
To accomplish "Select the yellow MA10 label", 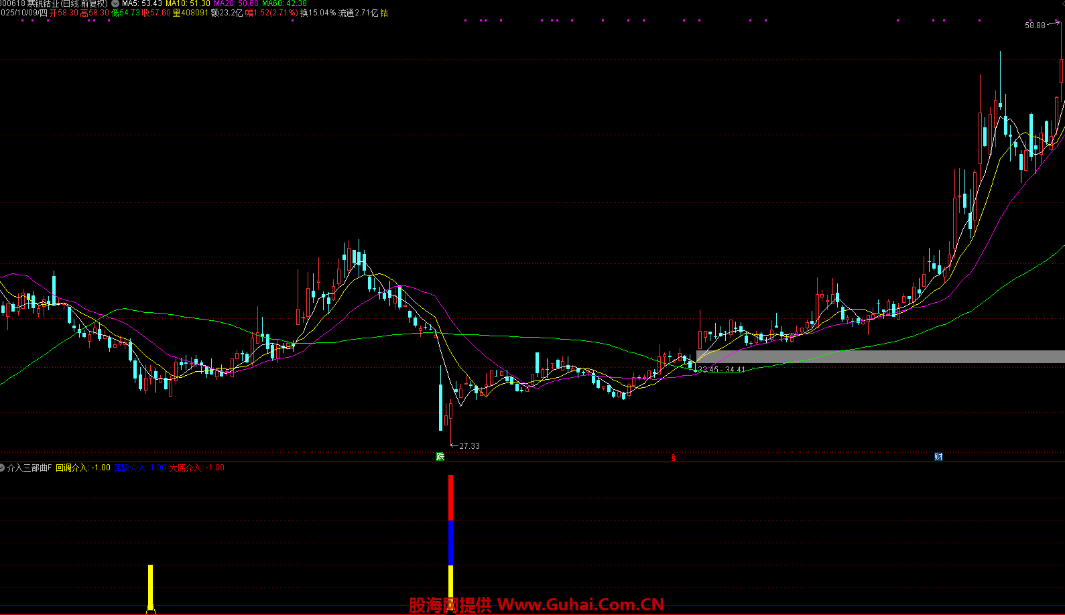I will click(188, 3).
